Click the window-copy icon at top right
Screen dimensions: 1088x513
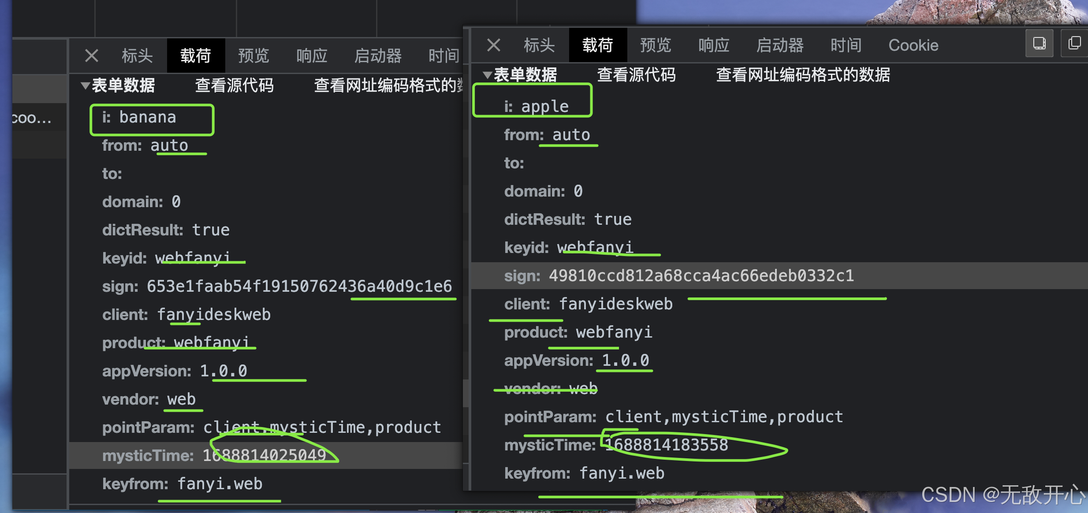1074,43
